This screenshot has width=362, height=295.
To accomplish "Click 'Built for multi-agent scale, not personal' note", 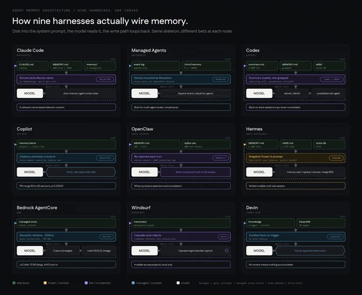I will [181, 107].
